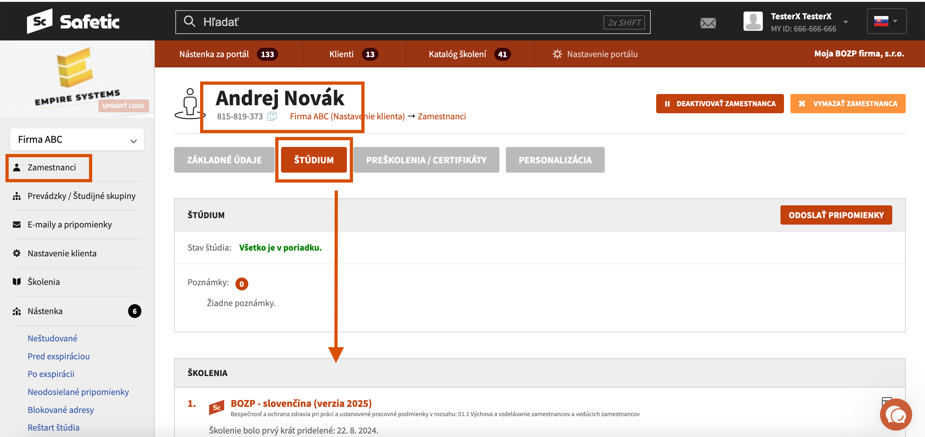The height and width of the screenshot is (437, 925).
Task: Select the Štúdium tab
Action: tap(313, 160)
